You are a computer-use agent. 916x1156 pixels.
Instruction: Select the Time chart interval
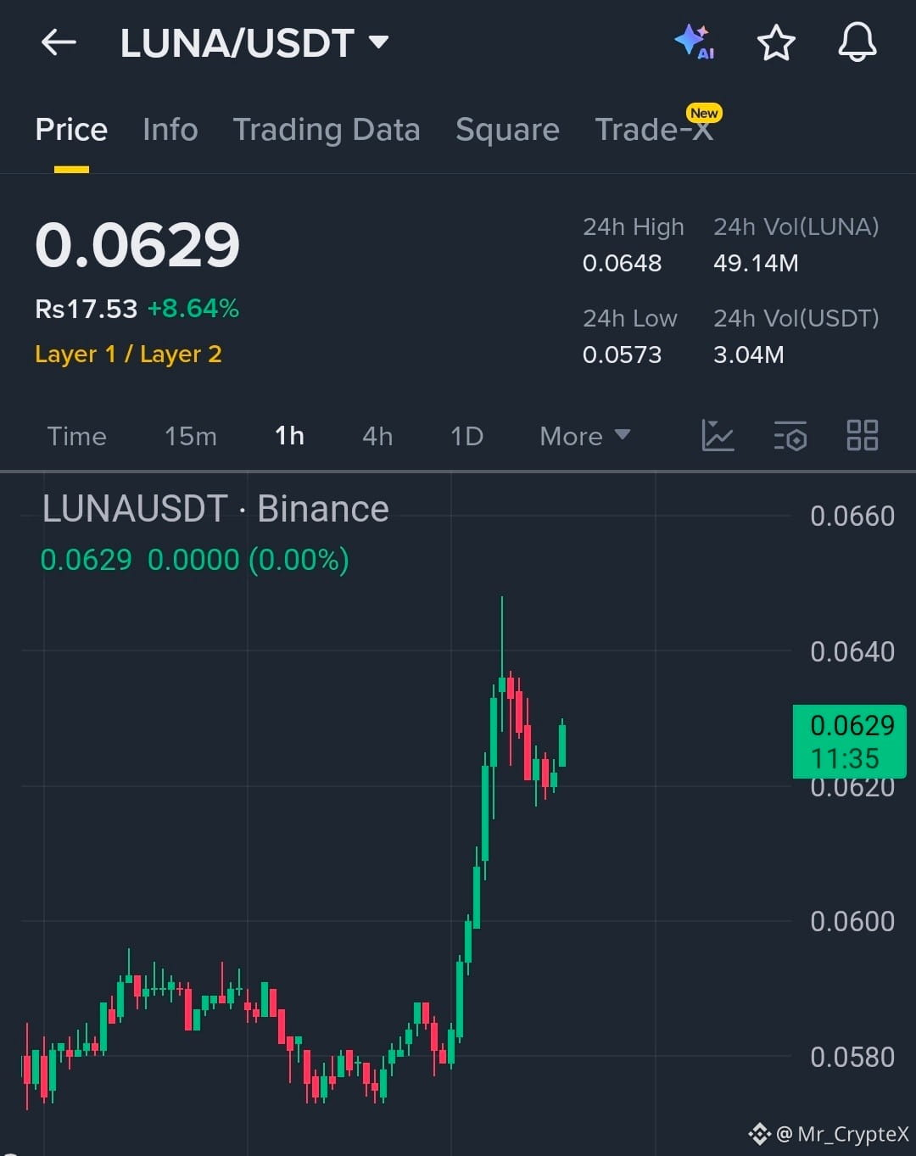[x=76, y=436]
